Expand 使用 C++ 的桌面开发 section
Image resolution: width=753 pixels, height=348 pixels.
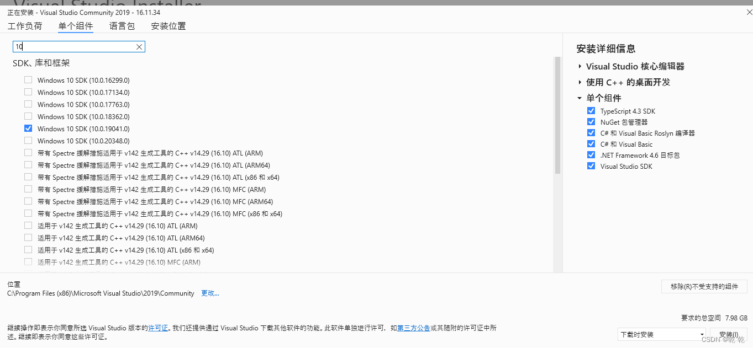[x=580, y=82]
